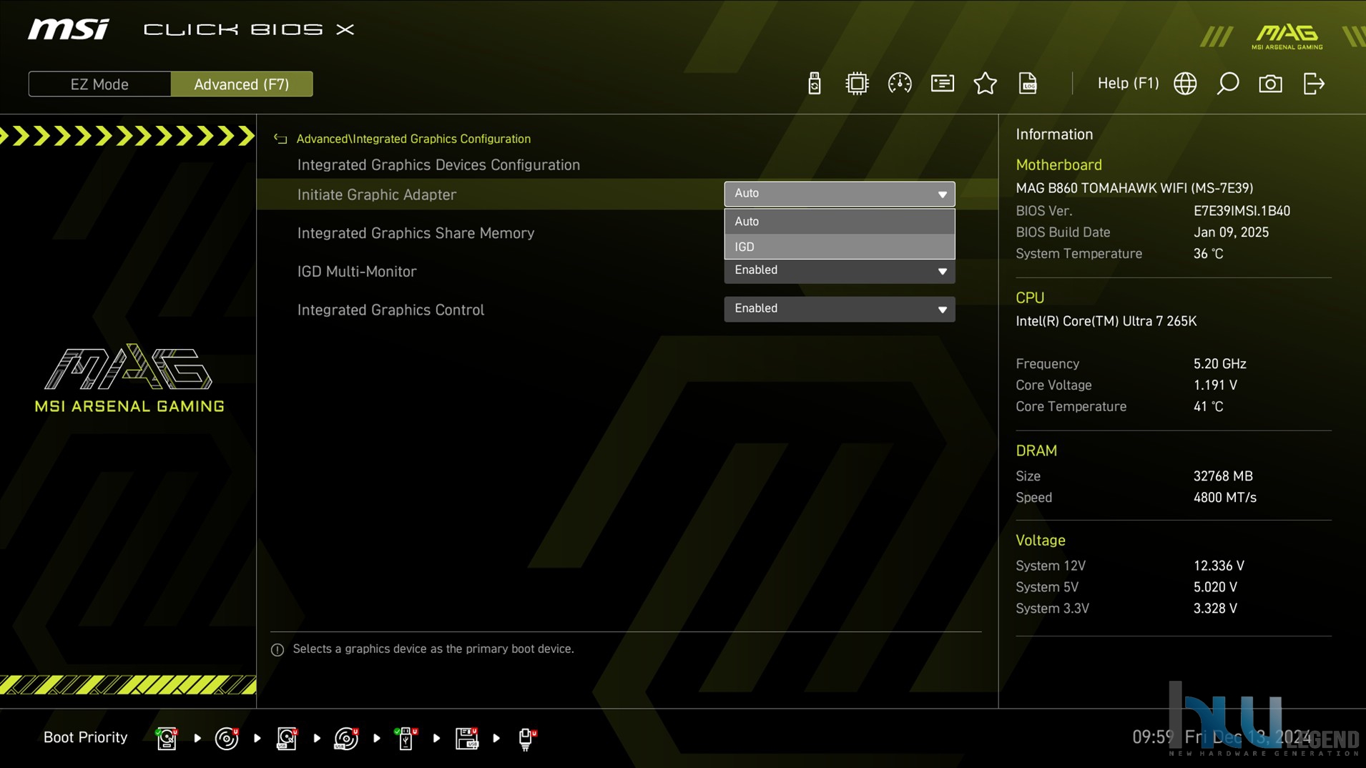Click the DRAM speed value 4800 MT/s

click(1224, 498)
